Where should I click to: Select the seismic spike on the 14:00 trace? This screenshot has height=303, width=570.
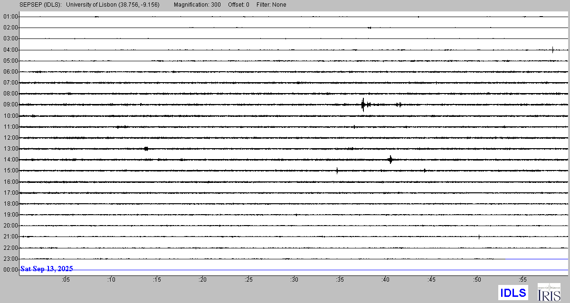390,160
